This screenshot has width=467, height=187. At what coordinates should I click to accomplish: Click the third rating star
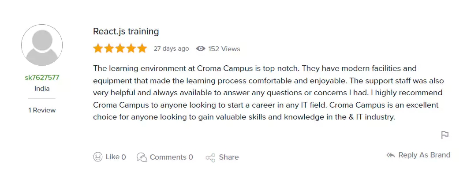tap(120, 49)
